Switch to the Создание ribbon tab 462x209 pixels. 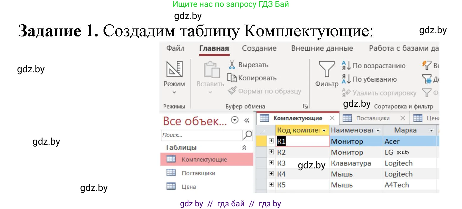pos(259,48)
